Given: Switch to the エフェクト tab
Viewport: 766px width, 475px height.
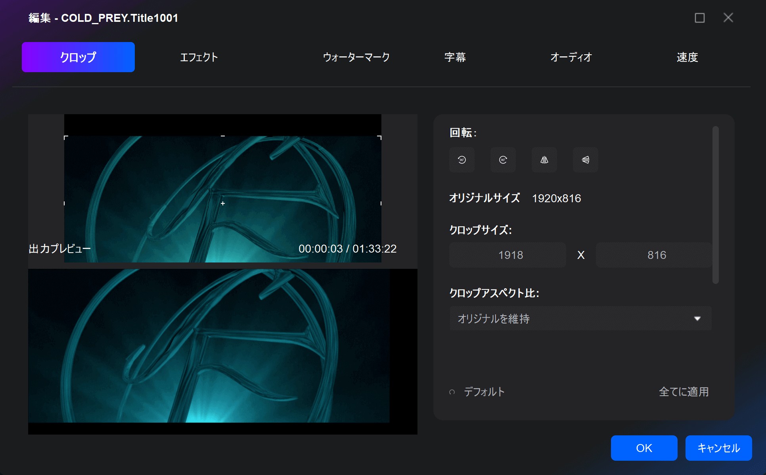Looking at the screenshot, I should 199,57.
